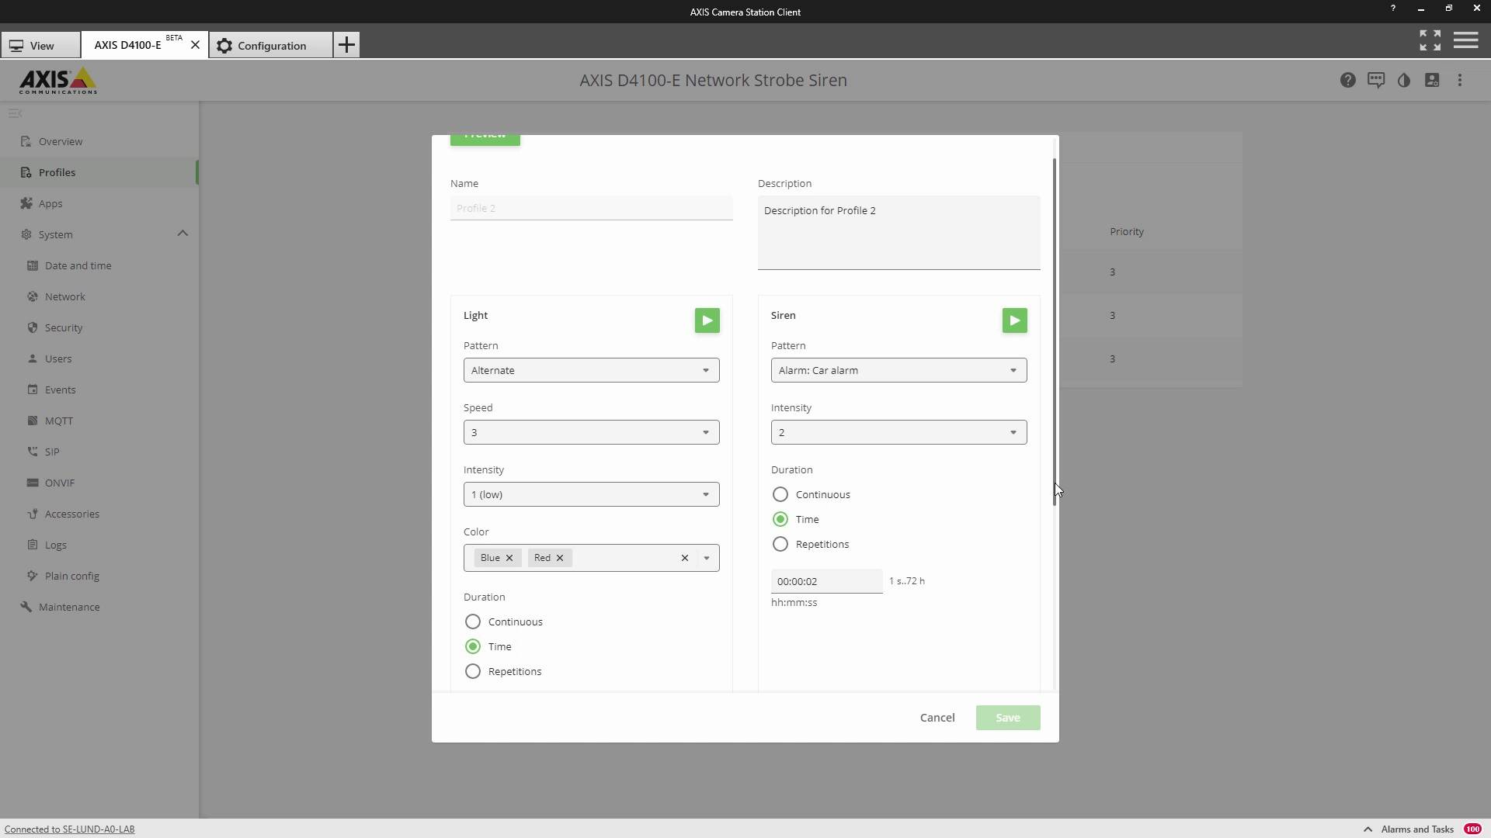1491x838 pixels.
Task: Click the Siren duration time field
Action: (x=825, y=581)
